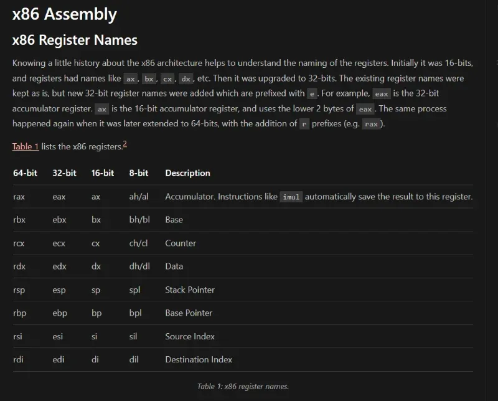498x401 pixels.
Task: Click the "Destination Index" description cell
Action: coord(199,359)
